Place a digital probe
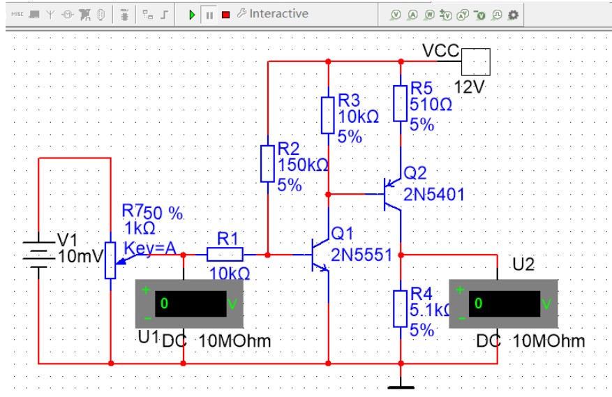This screenshot has width=612, height=397. coord(497,14)
